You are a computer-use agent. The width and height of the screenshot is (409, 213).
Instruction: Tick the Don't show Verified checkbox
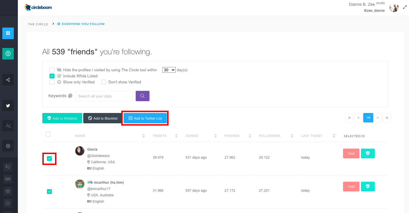tap(104, 82)
